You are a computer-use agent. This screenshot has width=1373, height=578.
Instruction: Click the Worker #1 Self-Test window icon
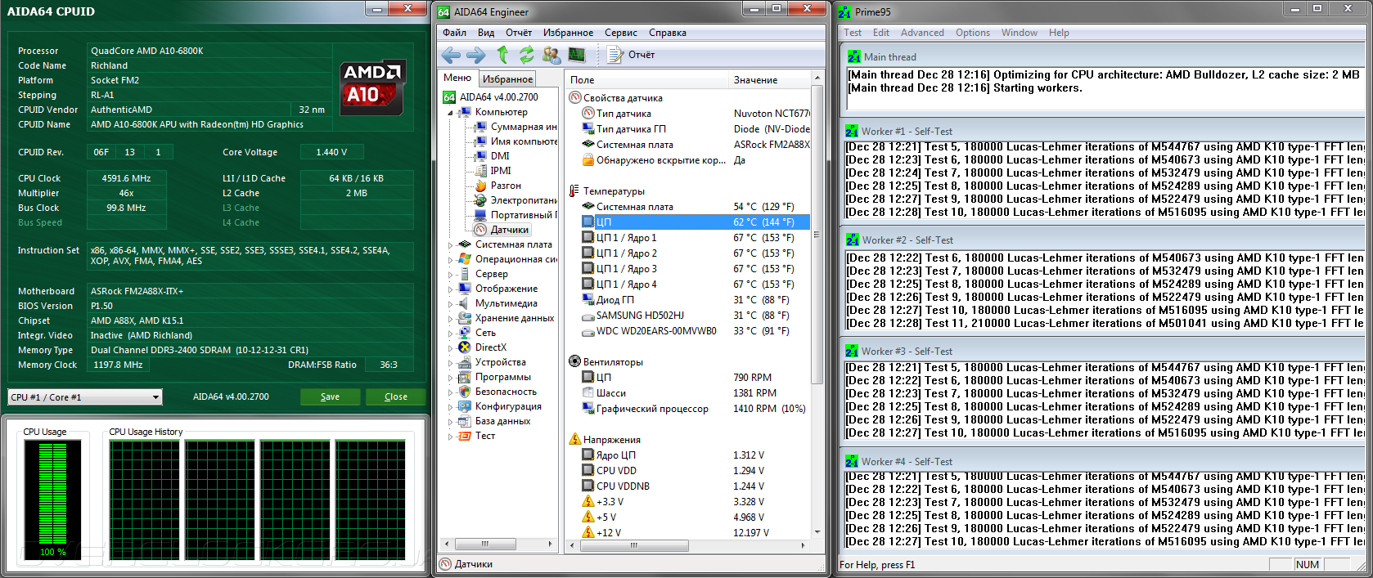852,131
